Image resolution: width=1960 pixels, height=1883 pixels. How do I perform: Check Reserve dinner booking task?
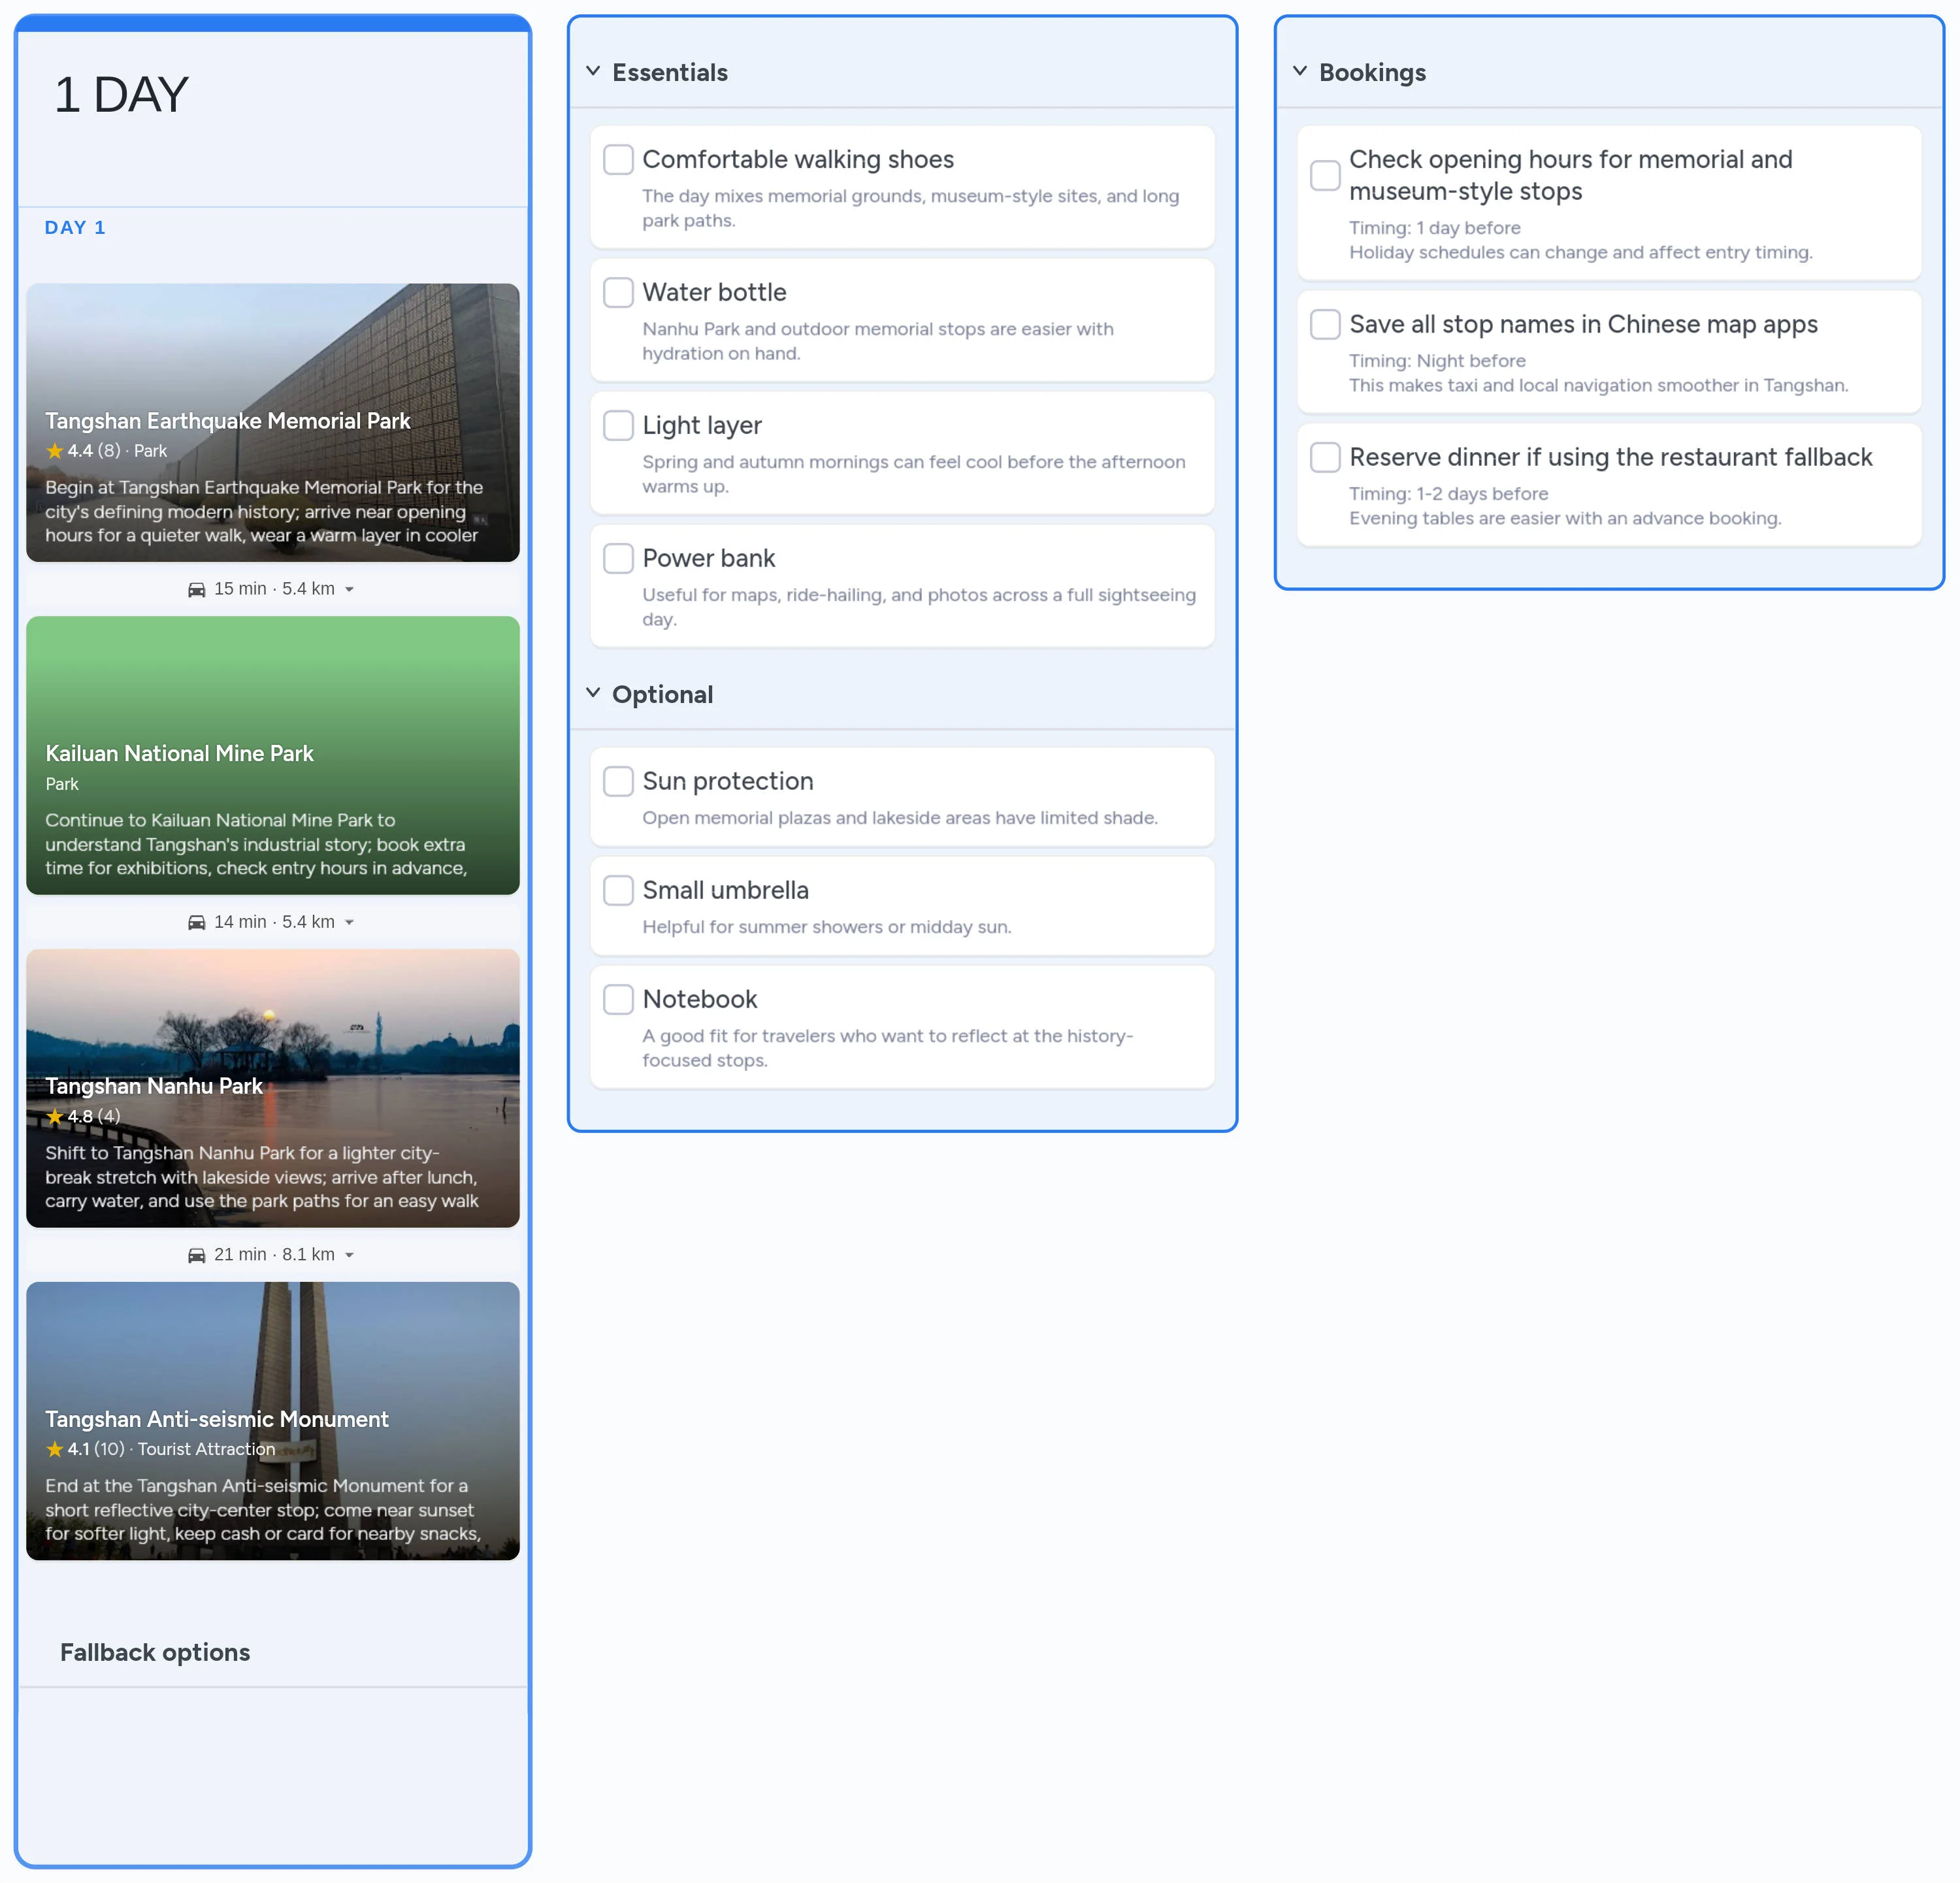coord(1325,458)
